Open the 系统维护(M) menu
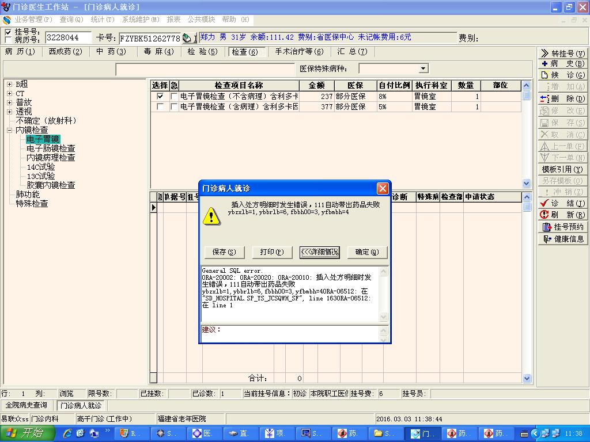 coord(141,20)
